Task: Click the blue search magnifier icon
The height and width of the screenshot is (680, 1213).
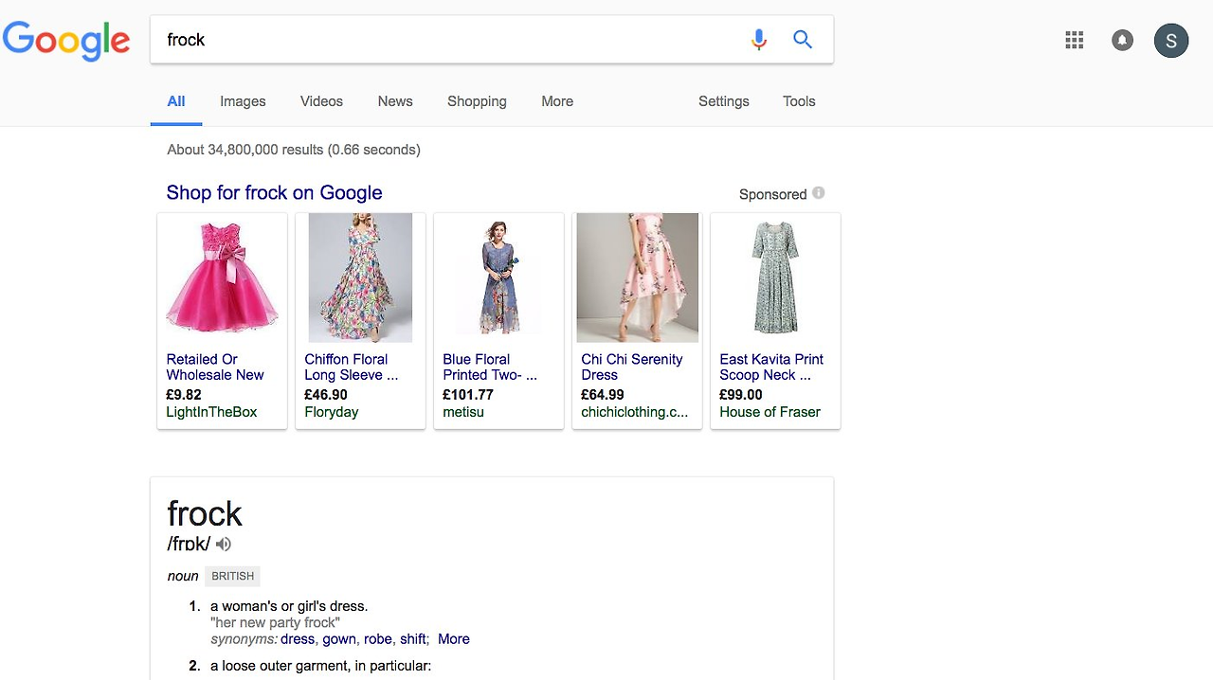Action: pos(803,40)
